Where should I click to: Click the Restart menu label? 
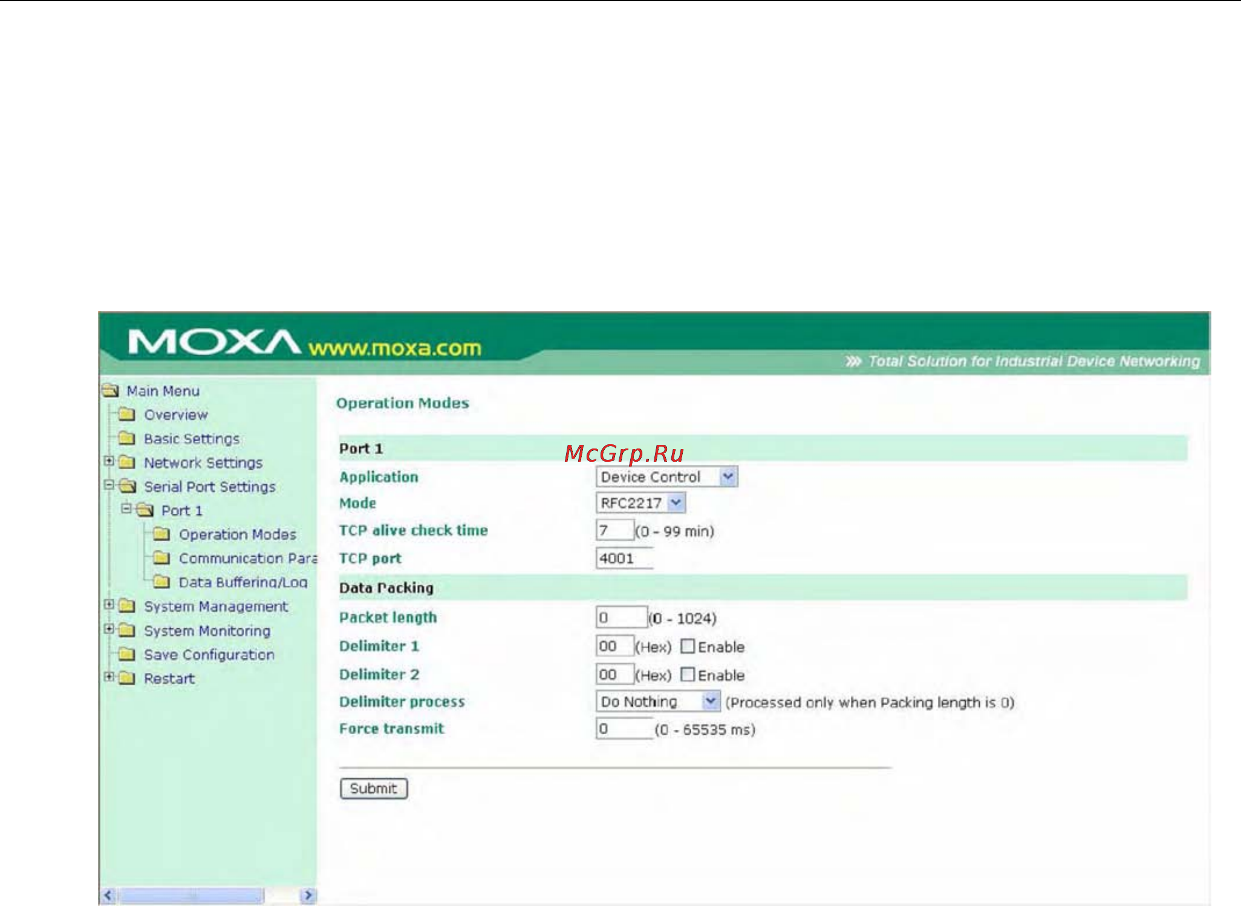[169, 678]
